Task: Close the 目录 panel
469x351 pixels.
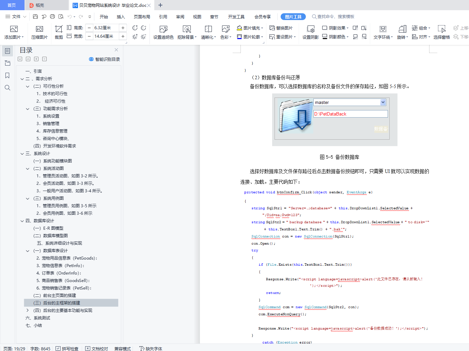Action: (x=116, y=50)
